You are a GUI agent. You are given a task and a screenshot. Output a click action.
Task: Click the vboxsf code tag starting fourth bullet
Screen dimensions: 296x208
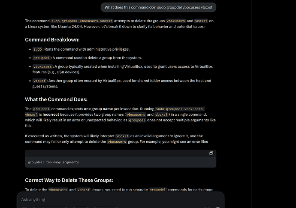(x=40, y=81)
